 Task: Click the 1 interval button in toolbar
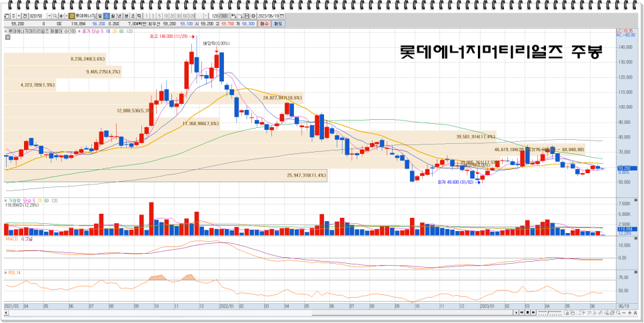point(146,16)
